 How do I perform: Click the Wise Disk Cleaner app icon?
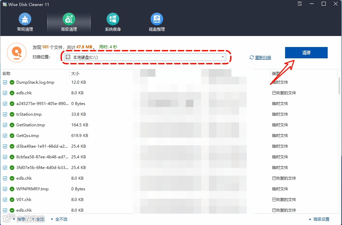click(4, 4)
